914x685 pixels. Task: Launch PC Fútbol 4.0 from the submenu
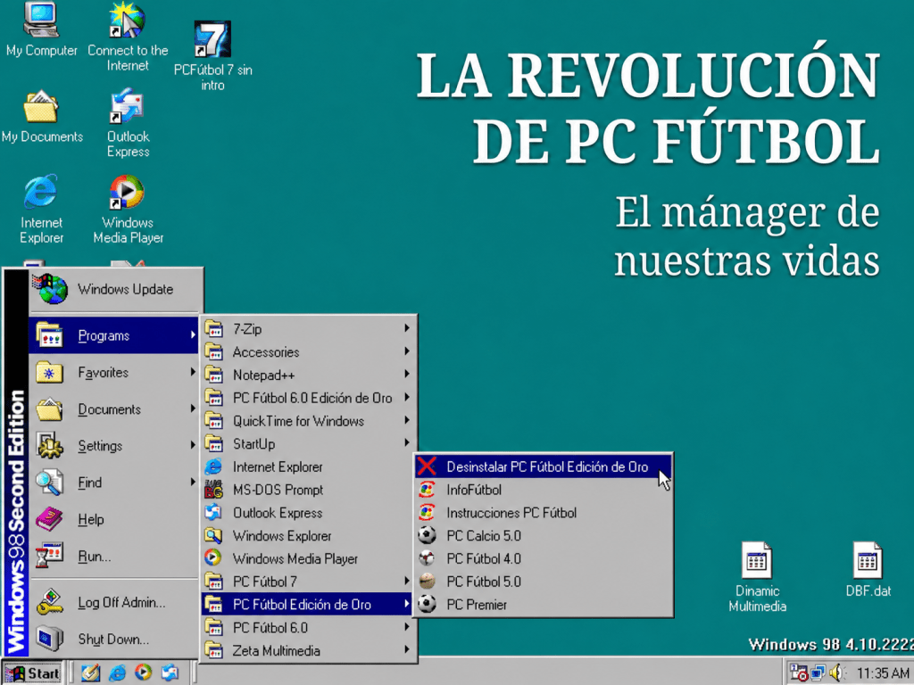tap(544, 558)
